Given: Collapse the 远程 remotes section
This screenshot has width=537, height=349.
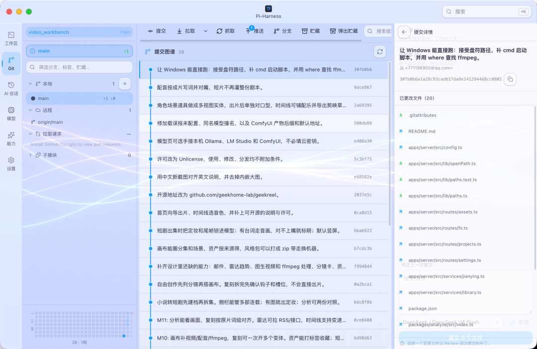Looking at the screenshot, I should (x=30, y=110).
